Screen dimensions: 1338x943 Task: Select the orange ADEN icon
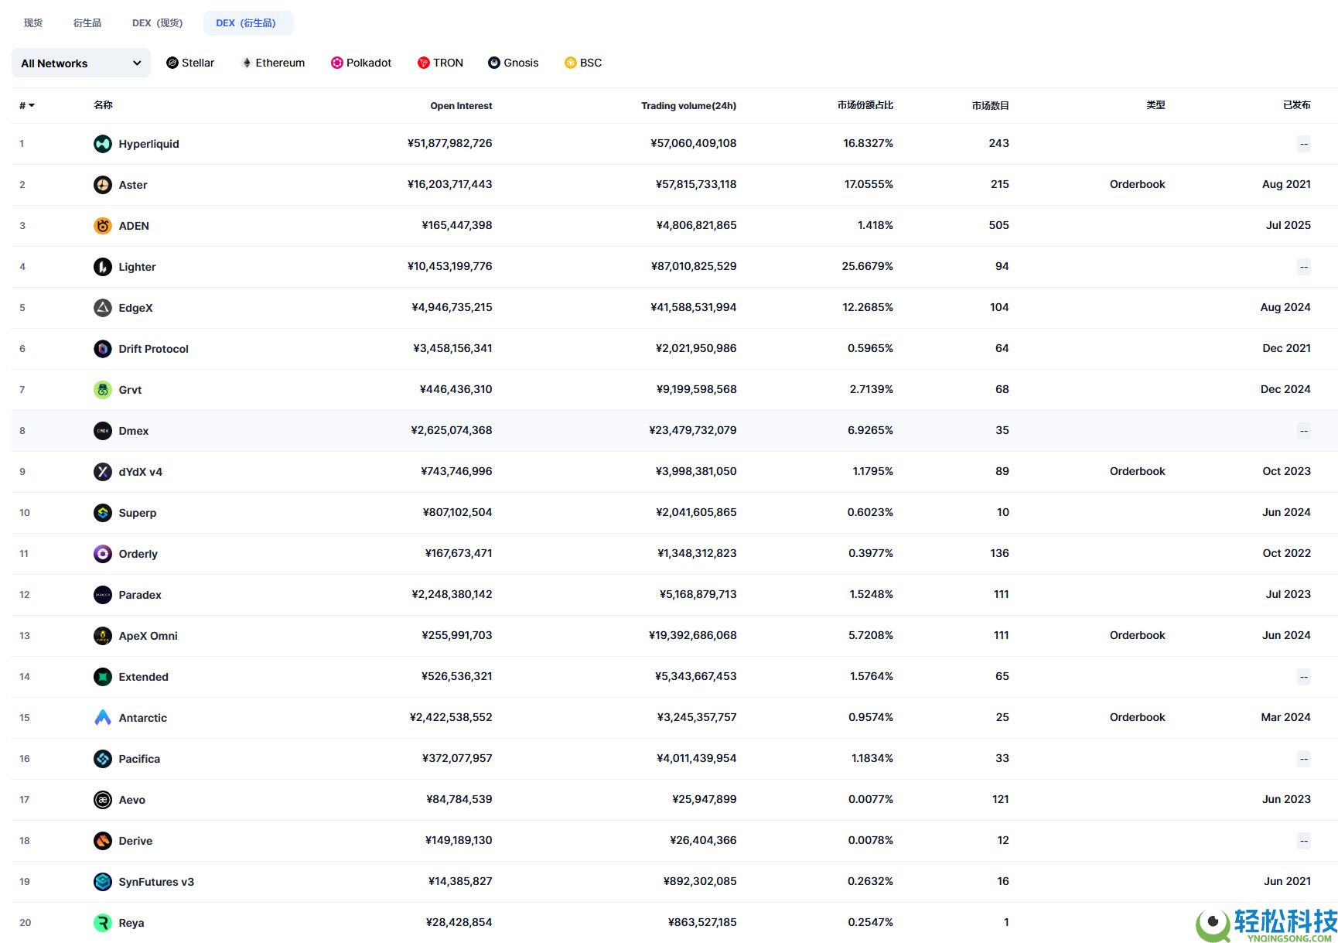click(x=102, y=226)
